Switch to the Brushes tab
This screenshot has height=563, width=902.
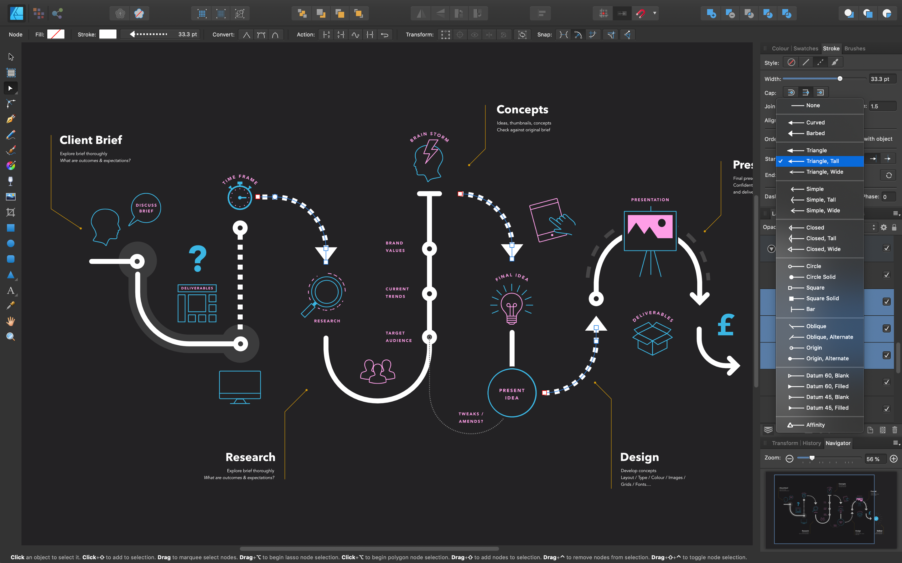[855, 48]
